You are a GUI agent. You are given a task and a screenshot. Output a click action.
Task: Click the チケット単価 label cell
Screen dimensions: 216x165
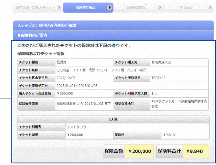click(x=41, y=135)
